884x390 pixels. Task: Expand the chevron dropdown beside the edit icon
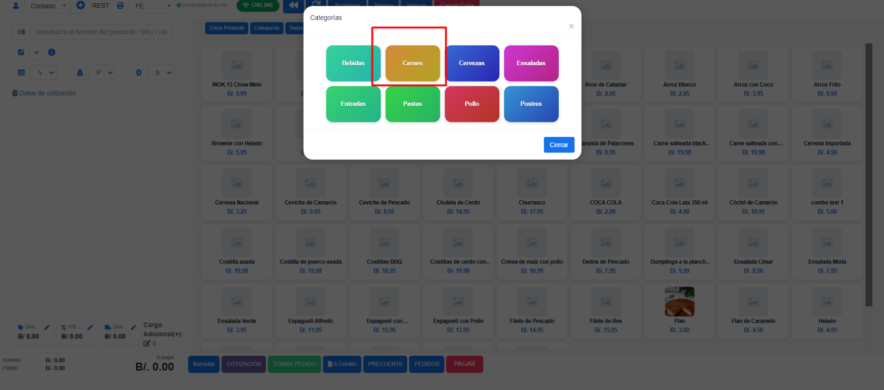point(36,52)
